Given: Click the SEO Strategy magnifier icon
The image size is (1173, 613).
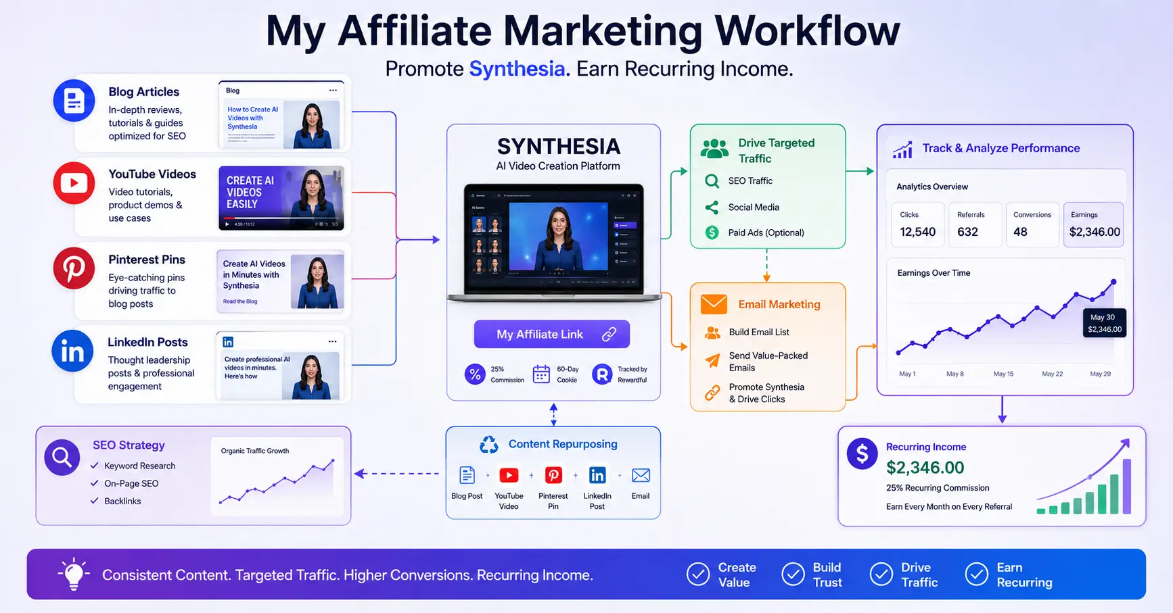Looking at the screenshot, I should point(62,458).
